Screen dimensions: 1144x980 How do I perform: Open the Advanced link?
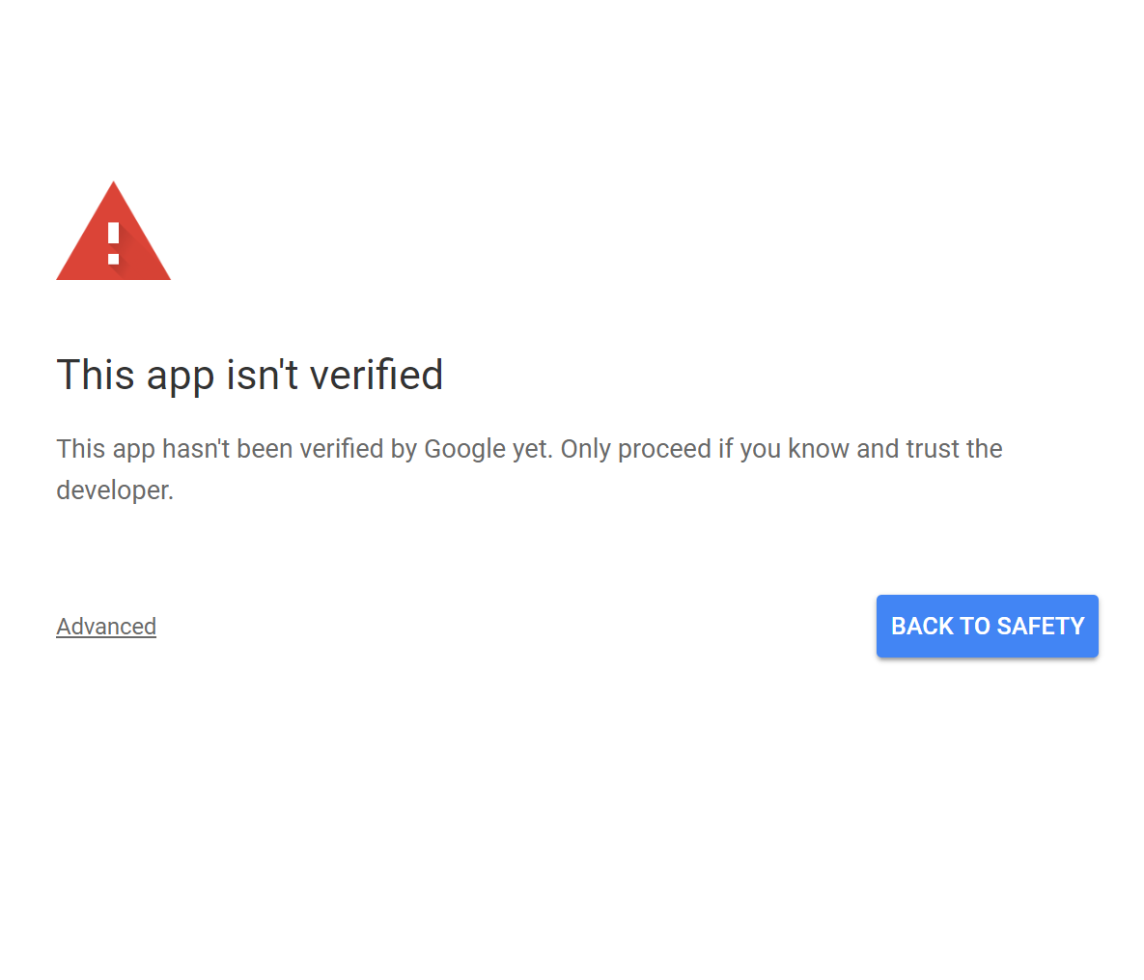(x=106, y=626)
